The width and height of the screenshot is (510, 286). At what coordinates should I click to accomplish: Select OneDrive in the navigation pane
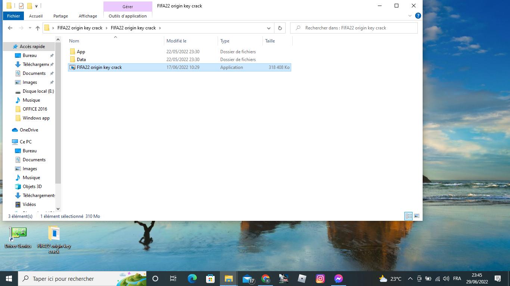coord(29,130)
